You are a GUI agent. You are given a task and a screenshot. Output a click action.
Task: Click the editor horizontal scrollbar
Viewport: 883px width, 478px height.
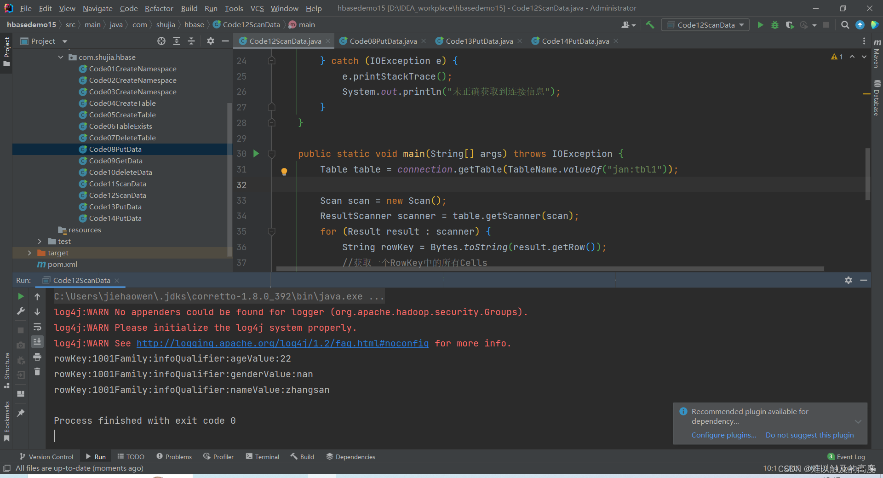(x=550, y=269)
